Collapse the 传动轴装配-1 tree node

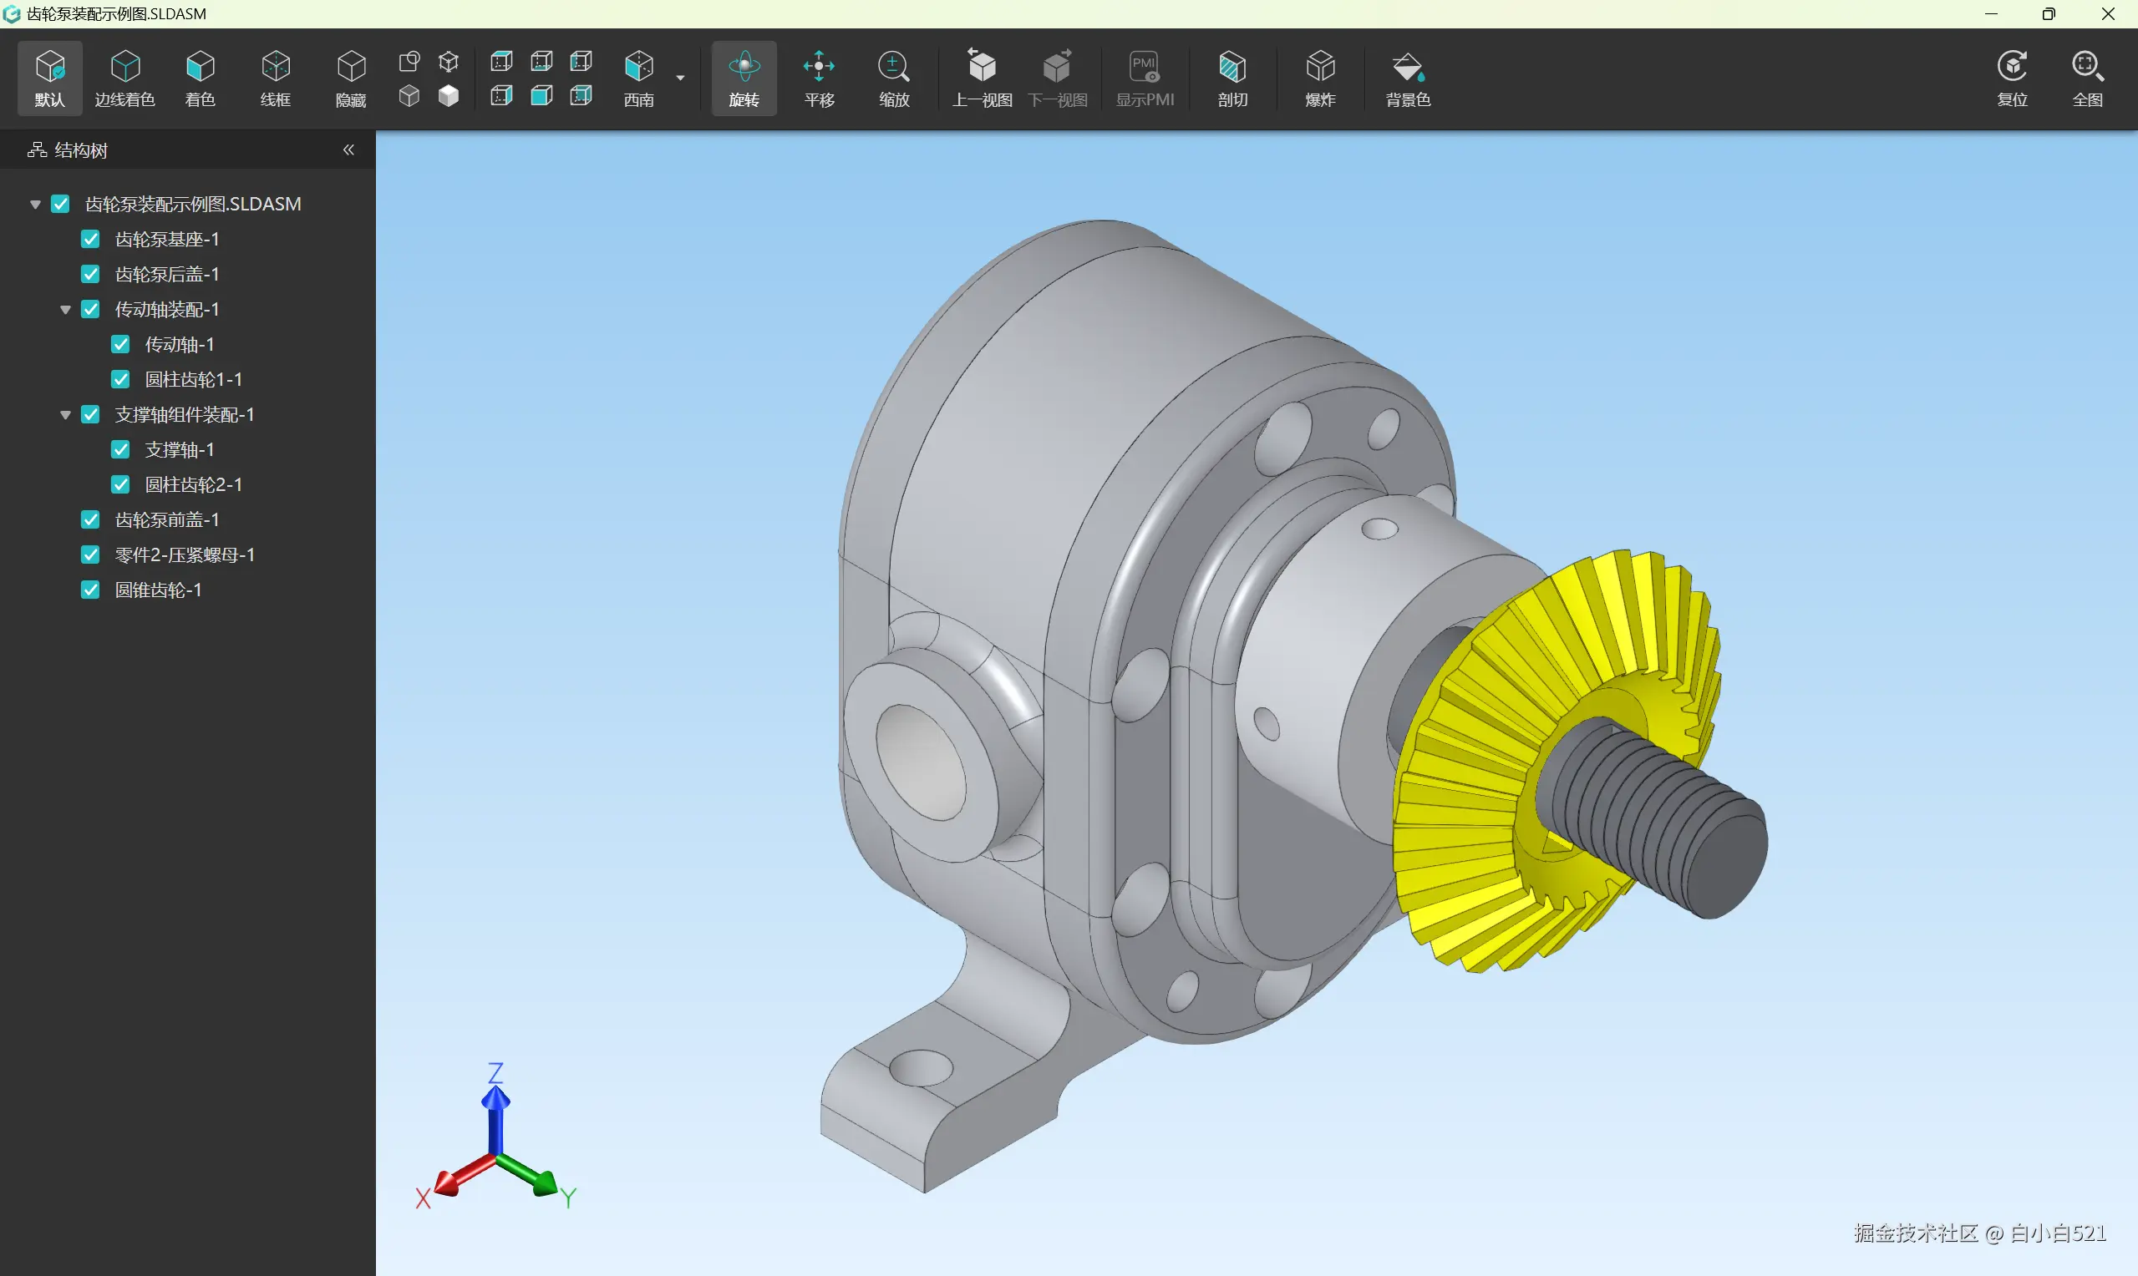point(65,310)
